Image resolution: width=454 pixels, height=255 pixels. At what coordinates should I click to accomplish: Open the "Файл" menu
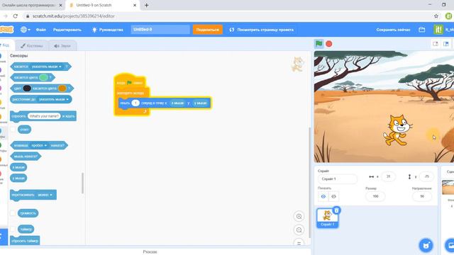coord(41,30)
